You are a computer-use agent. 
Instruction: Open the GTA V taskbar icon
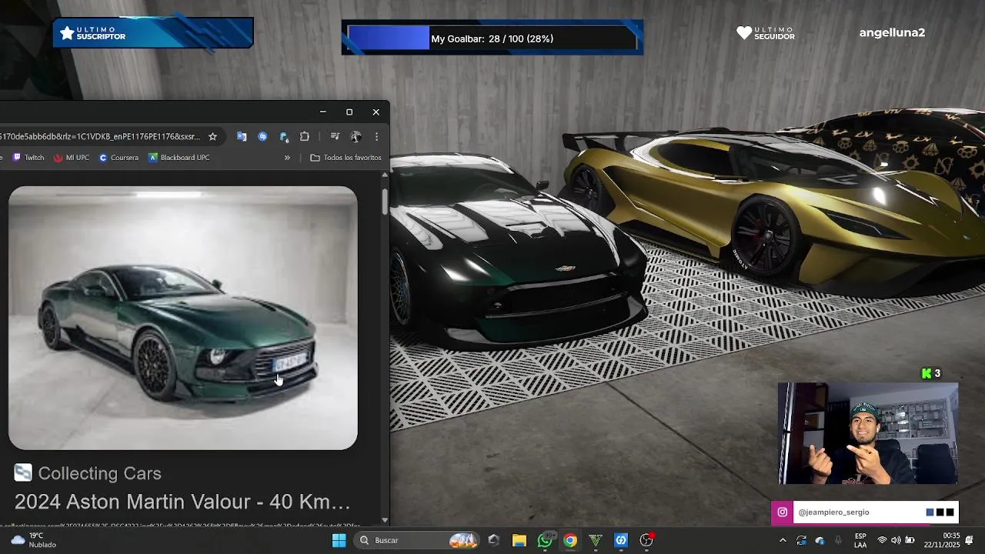pos(596,540)
